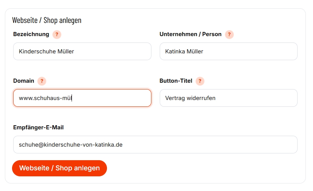Click the @ sign in the e-mail address
Image resolution: width=313 pixels, height=191 pixels.
click(41, 145)
